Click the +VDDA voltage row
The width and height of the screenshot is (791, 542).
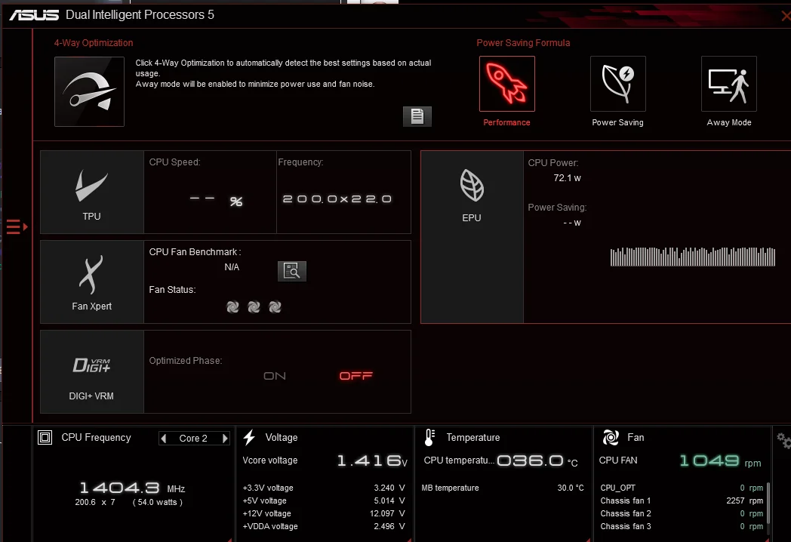pos(324,526)
